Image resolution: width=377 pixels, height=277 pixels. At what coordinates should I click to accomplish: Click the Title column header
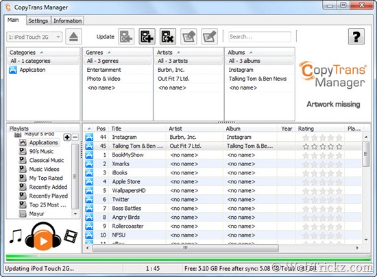pos(137,129)
